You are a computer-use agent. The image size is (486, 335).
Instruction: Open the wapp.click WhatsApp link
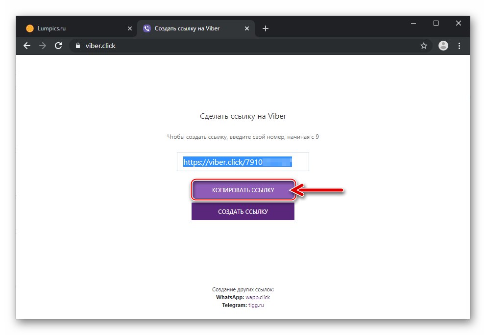click(x=258, y=297)
